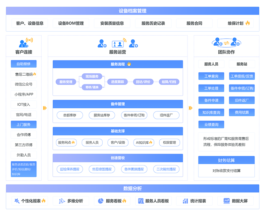Select 巡检保养提醒 reminder
Screen dimensions: 265x216
click(70, 169)
